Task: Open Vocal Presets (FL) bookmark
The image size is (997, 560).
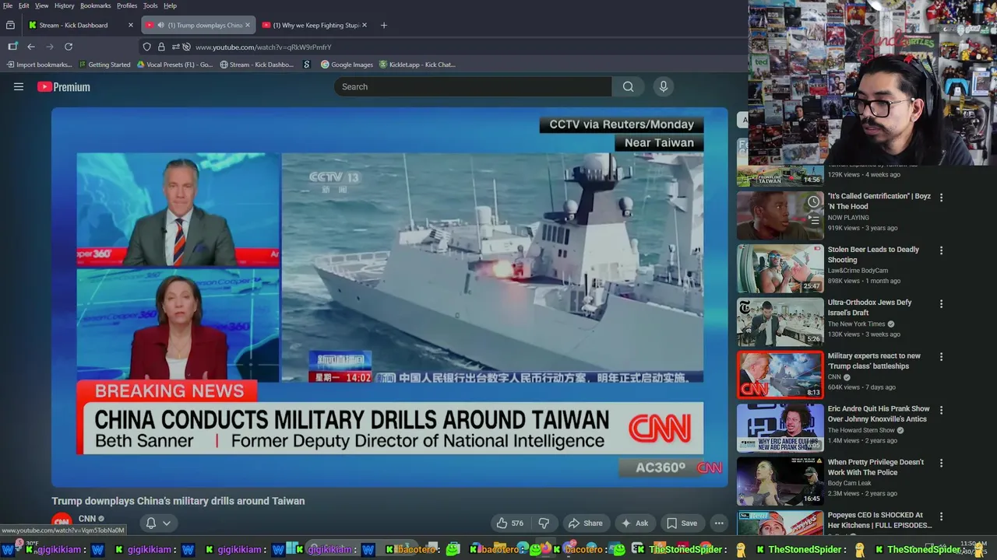Action: 174,65
